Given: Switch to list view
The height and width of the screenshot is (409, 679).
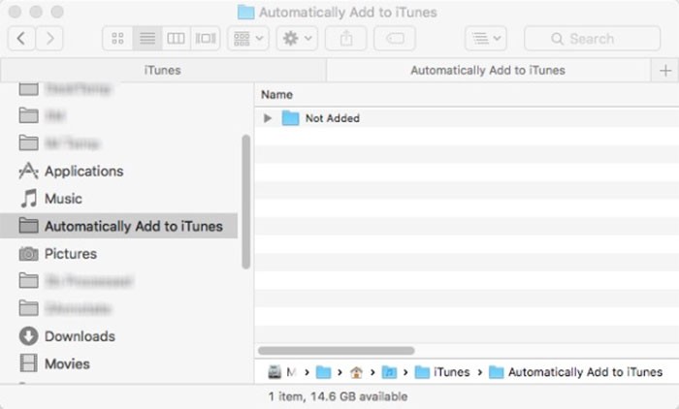Looking at the screenshot, I should point(146,39).
